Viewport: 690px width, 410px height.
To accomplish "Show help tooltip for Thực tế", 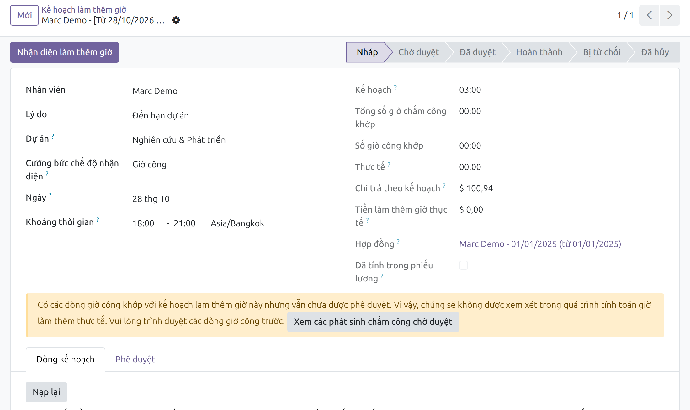I will click(x=389, y=164).
